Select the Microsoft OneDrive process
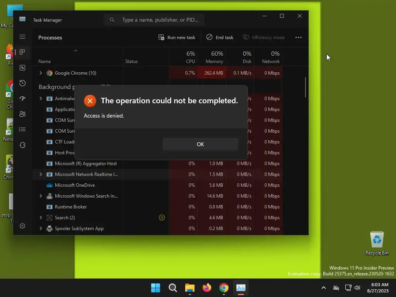Viewport: 396px width, 297px height. tap(157, 185)
